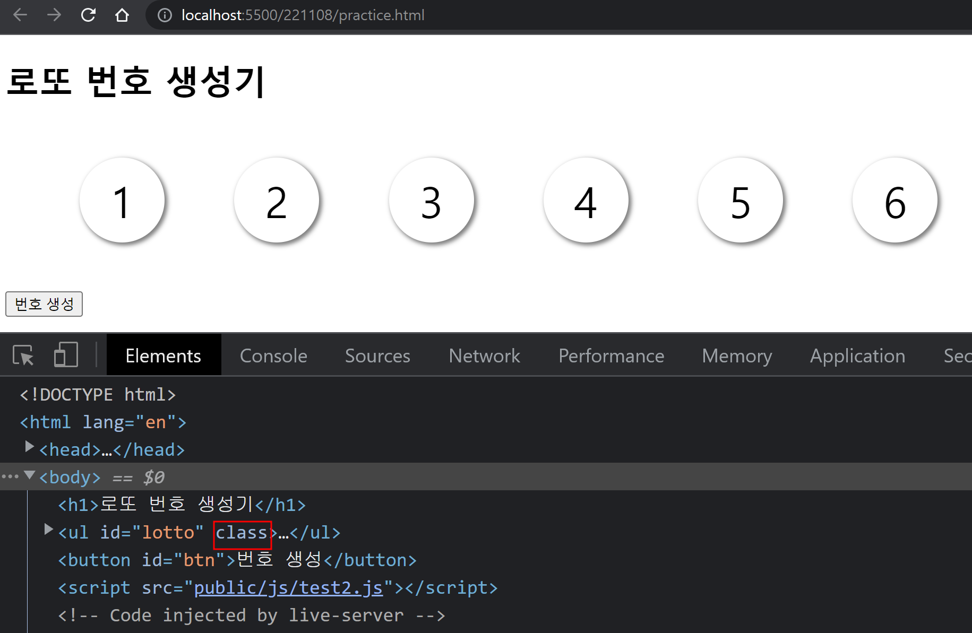Click lotto ball number 5
972x633 pixels.
coord(740,200)
